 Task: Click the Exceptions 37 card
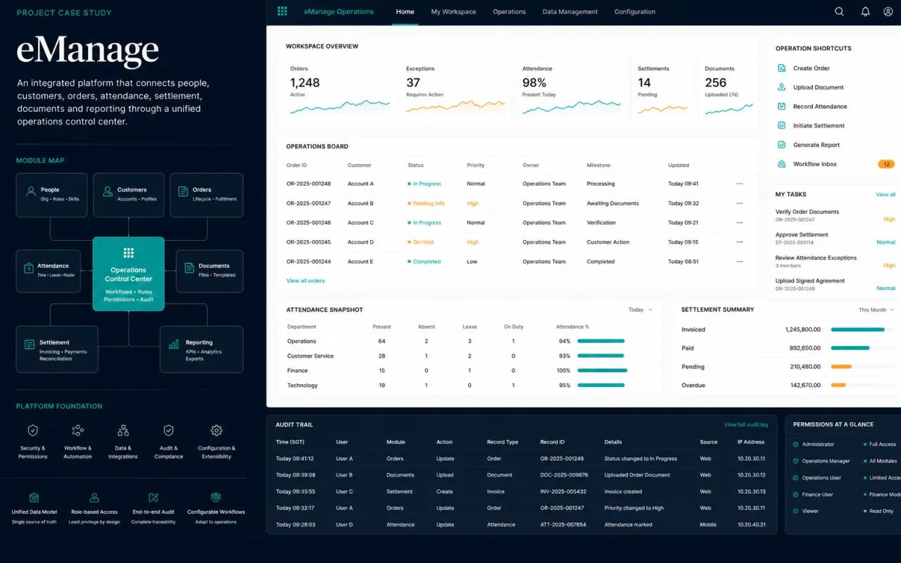tap(455, 90)
